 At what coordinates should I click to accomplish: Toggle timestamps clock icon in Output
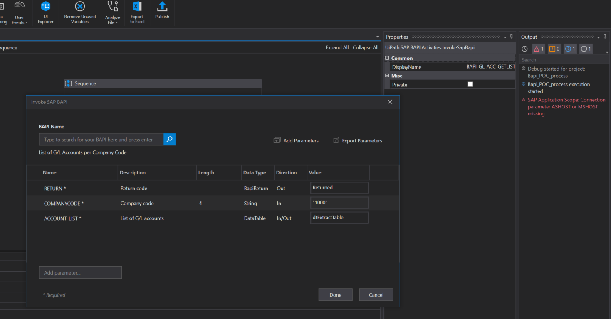pyautogui.click(x=524, y=49)
